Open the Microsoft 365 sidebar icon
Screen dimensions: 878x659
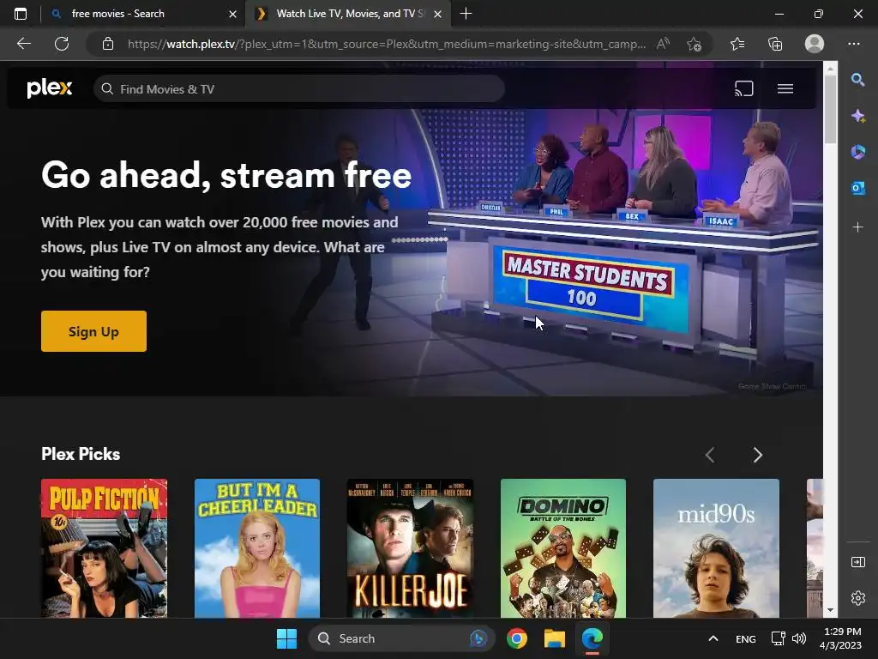pyautogui.click(x=857, y=152)
